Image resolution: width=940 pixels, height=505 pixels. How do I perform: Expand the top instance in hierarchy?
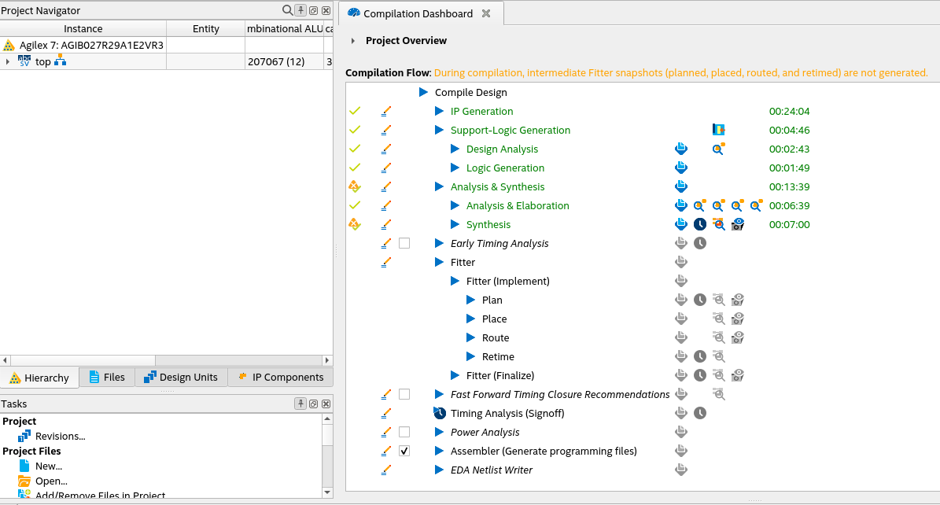pyautogui.click(x=8, y=62)
